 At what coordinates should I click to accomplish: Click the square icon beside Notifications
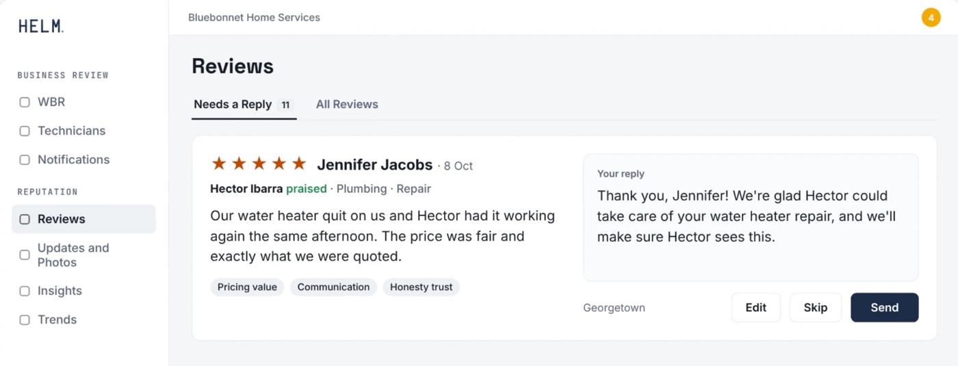click(x=25, y=159)
